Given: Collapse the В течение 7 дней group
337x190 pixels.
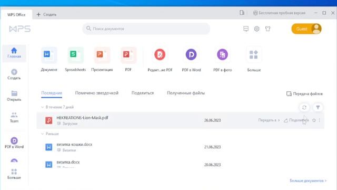Looking at the screenshot, I should 42,107.
